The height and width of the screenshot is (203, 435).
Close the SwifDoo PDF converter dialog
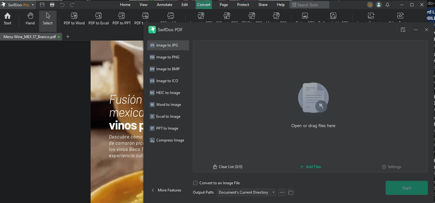pyautogui.click(x=427, y=30)
